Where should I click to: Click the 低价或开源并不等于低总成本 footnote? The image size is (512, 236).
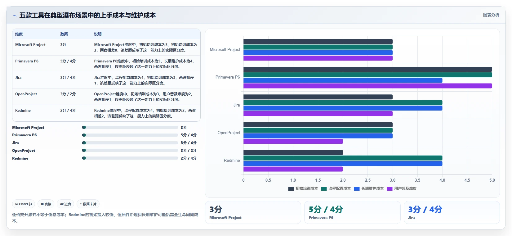(x=105, y=218)
